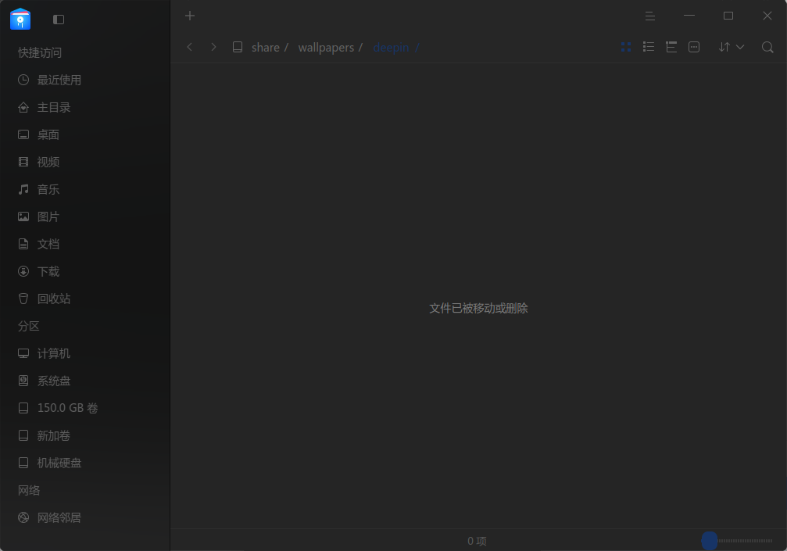Open the main hamburger menu

pos(650,16)
